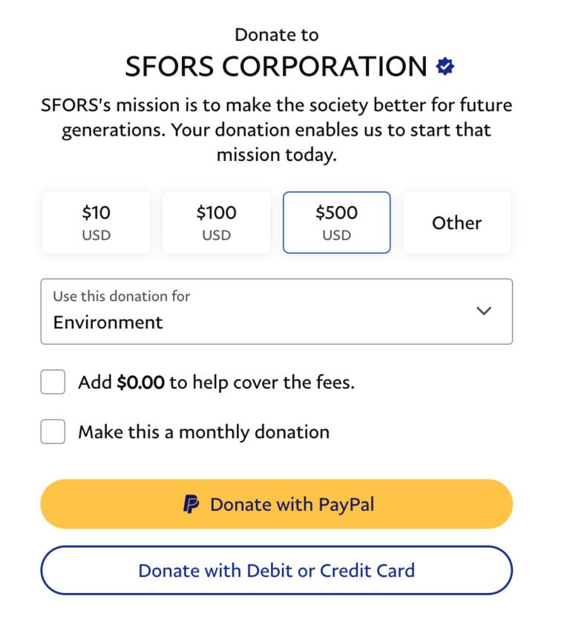570x622 pixels.
Task: Click the Donate with PayPal button
Action: click(276, 504)
